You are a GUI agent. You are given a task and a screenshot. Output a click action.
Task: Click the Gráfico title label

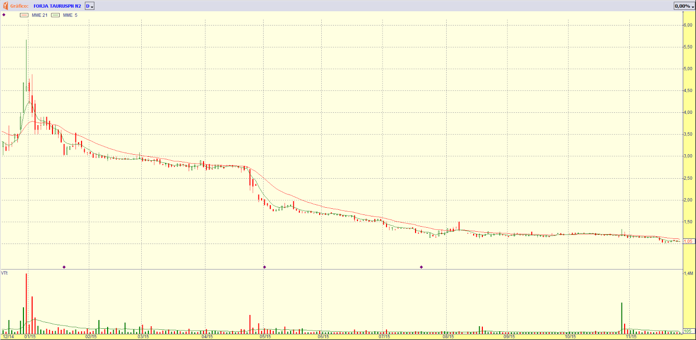point(19,6)
